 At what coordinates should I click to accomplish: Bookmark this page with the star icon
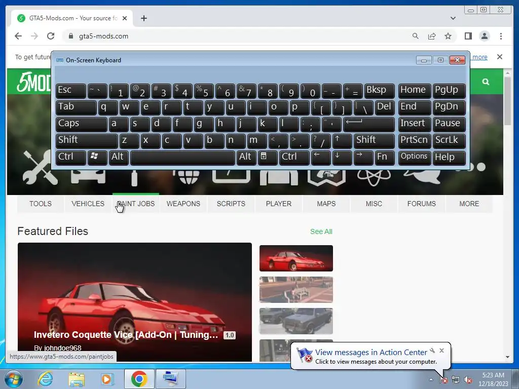click(448, 36)
